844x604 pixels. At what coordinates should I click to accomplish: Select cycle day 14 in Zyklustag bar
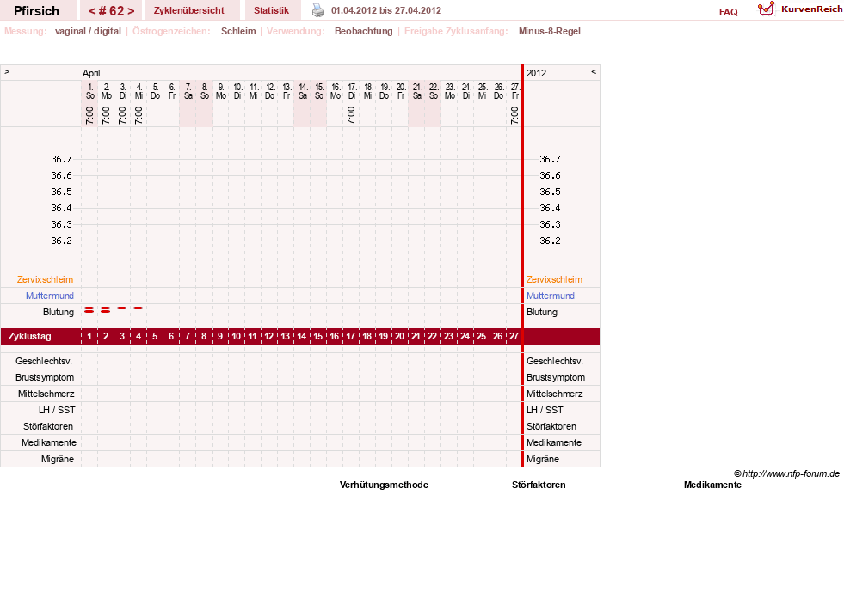click(301, 337)
